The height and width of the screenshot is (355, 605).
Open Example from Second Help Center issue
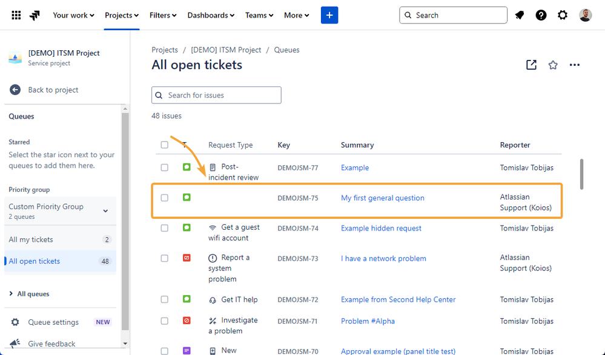click(x=398, y=299)
